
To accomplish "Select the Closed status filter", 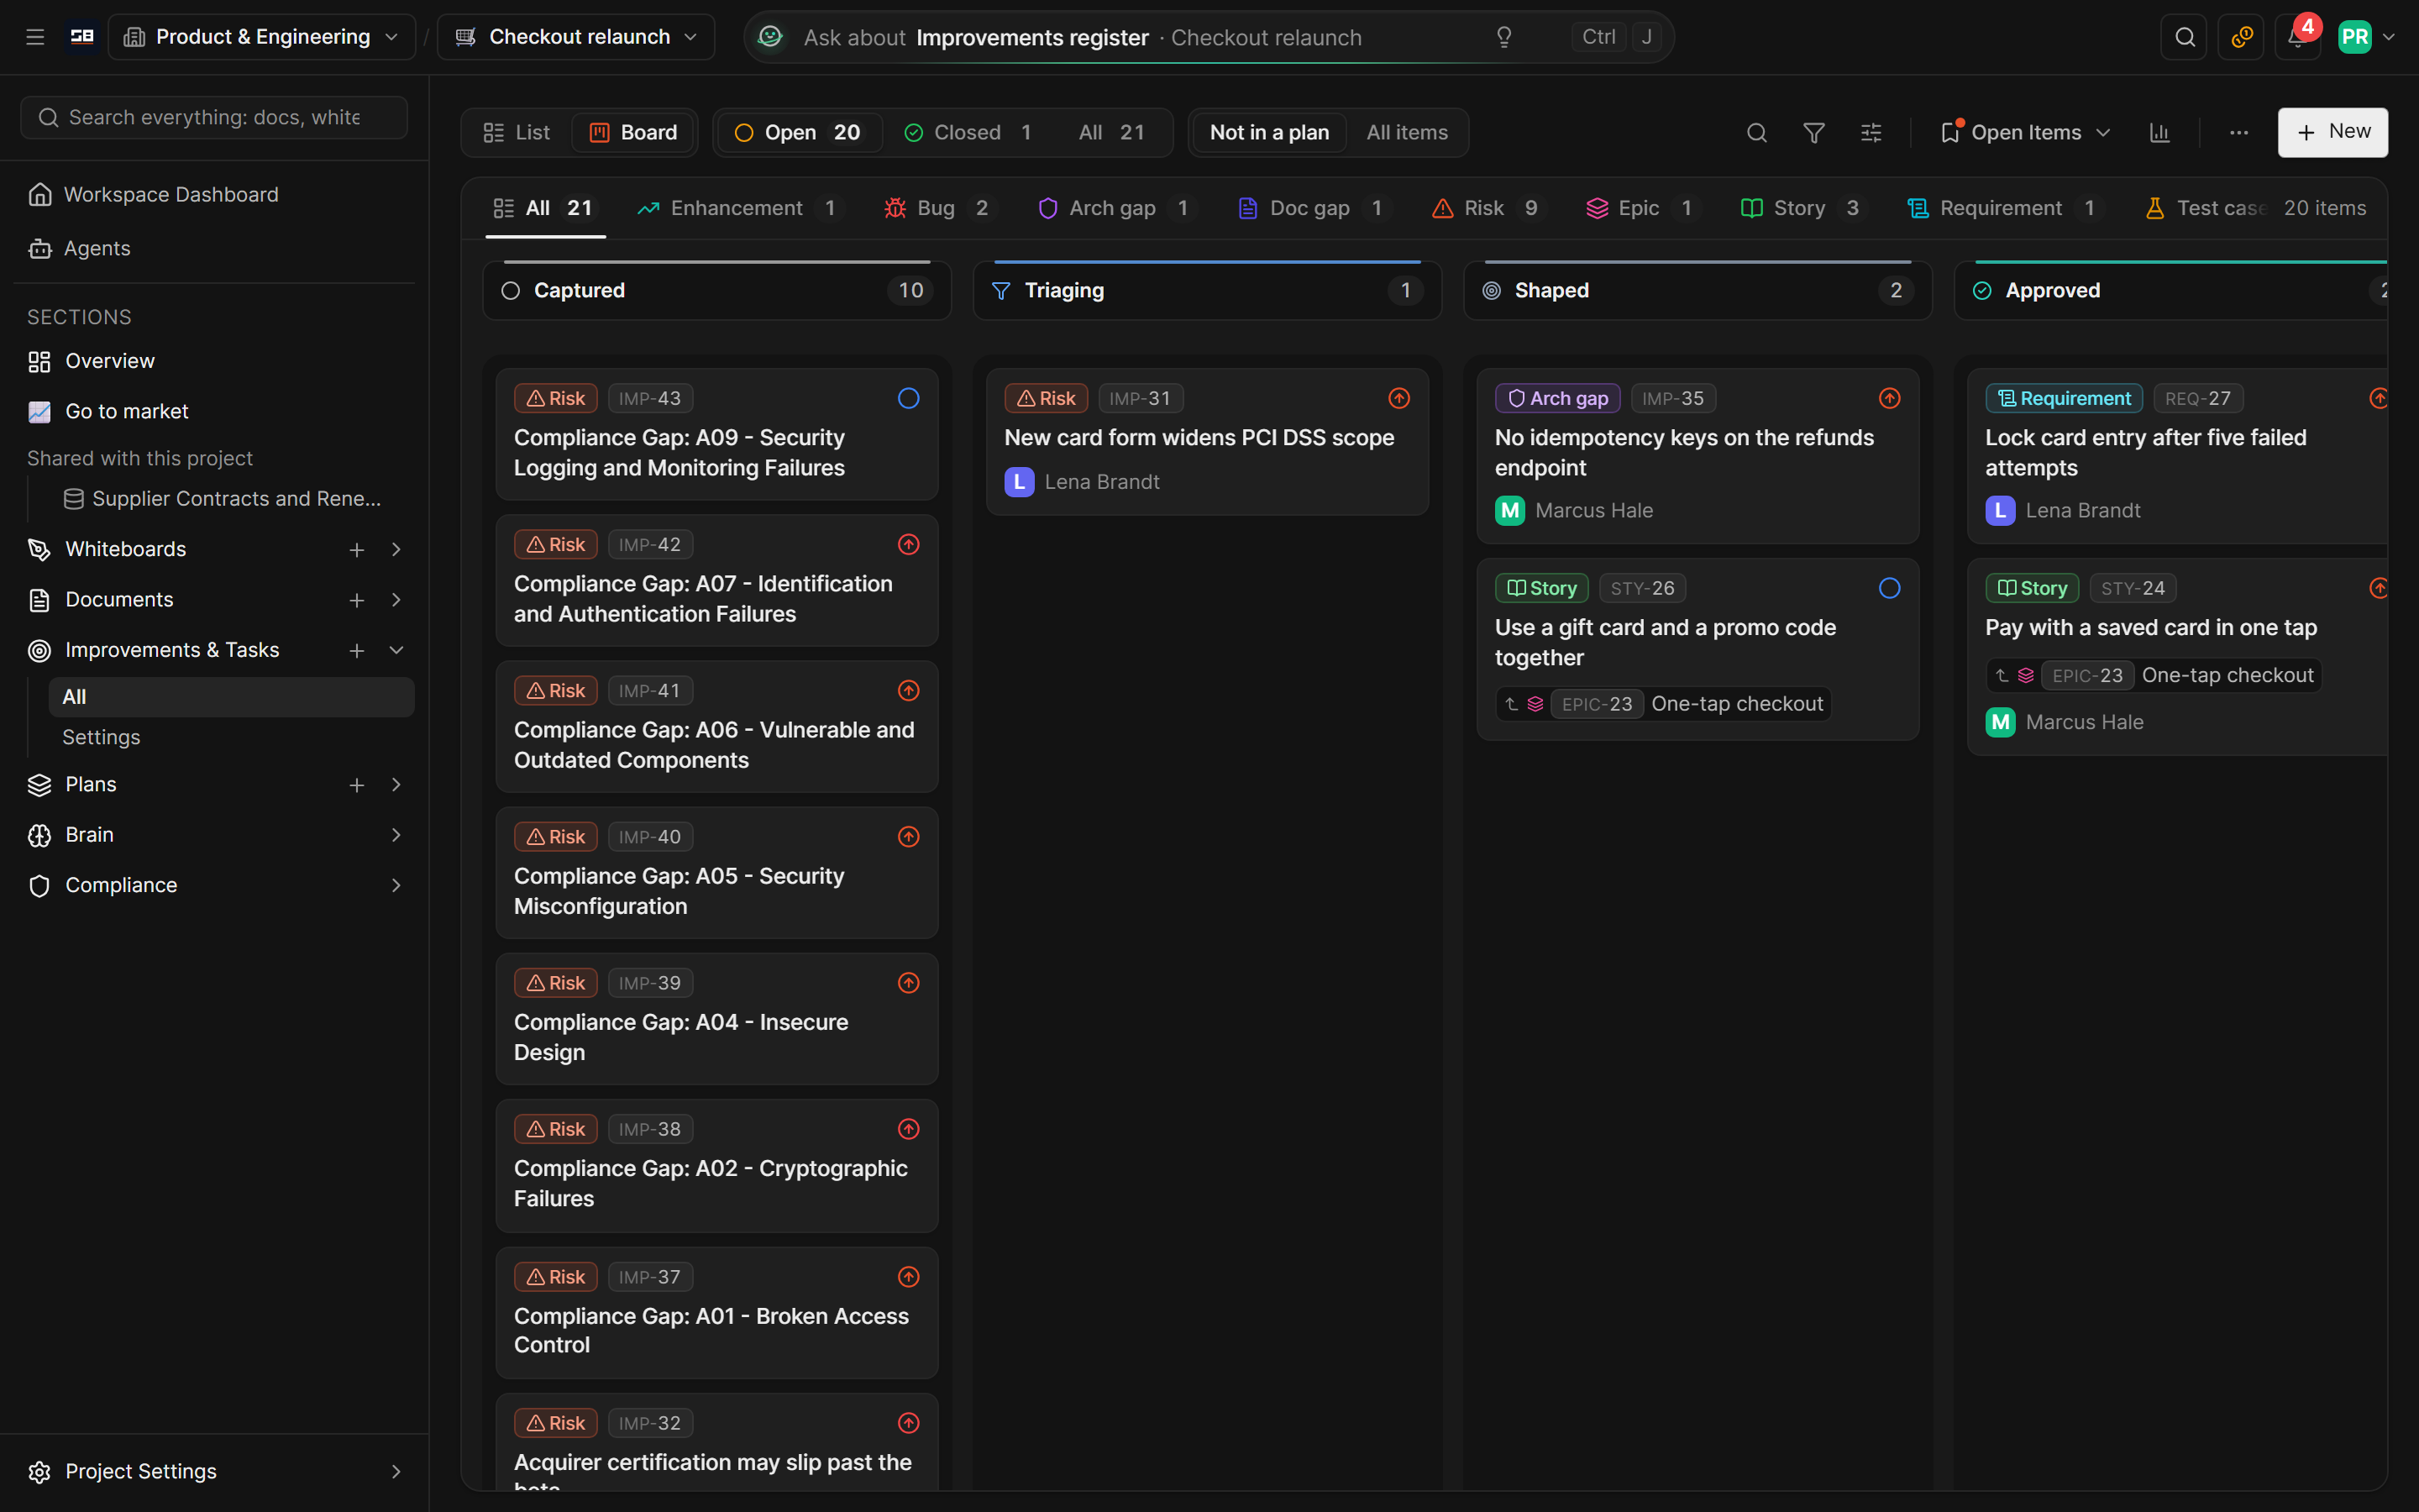I will click(968, 133).
